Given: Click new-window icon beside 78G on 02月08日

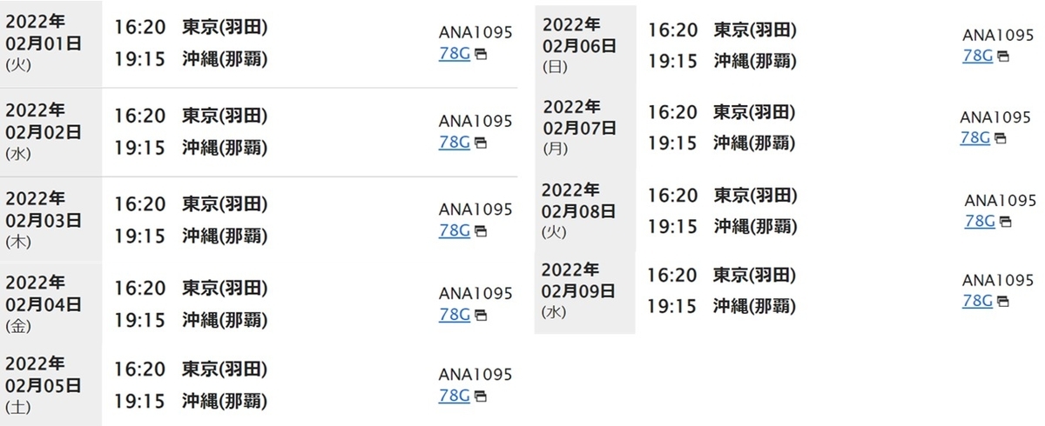Looking at the screenshot, I should pyautogui.click(x=1005, y=222).
